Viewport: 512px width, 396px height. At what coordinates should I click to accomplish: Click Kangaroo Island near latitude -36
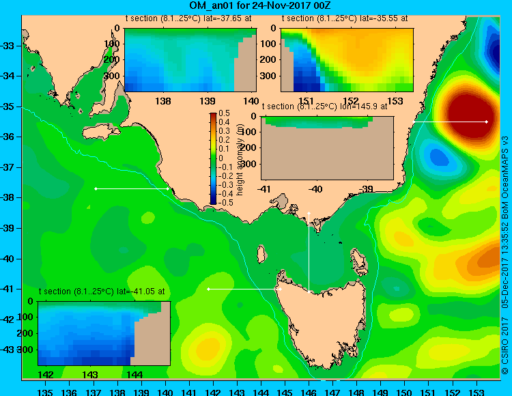101,132
